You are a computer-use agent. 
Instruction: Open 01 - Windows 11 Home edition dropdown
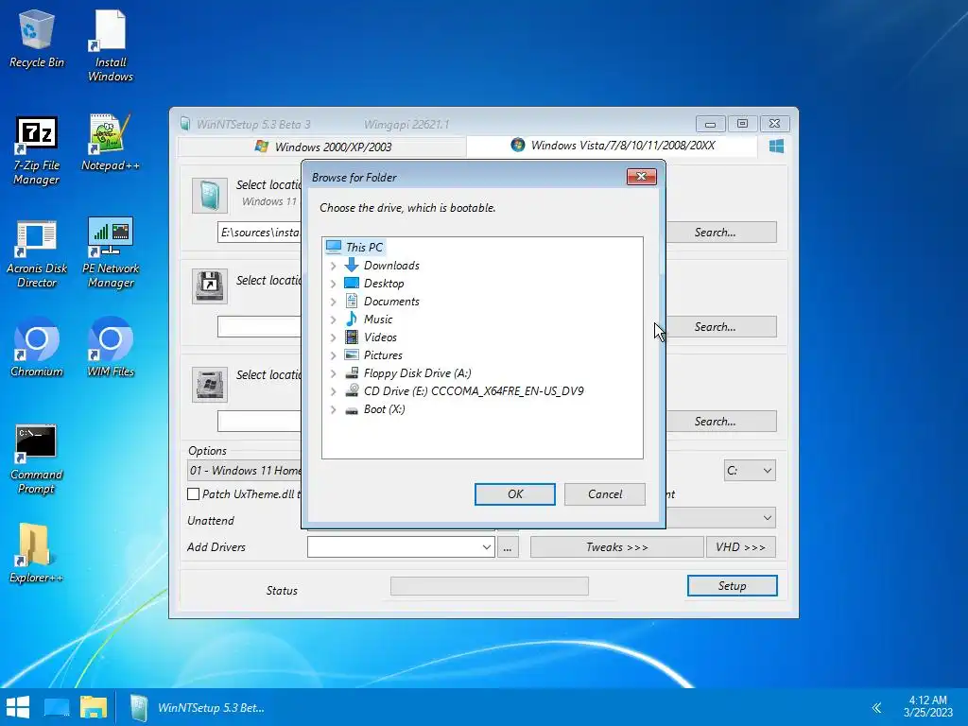click(245, 471)
